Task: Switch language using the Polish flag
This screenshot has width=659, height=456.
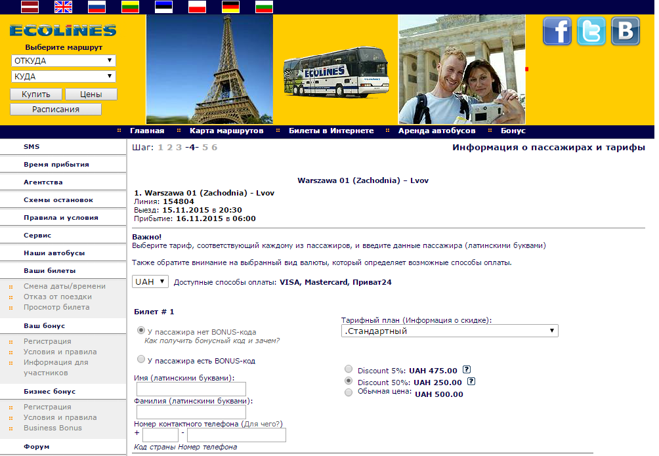Action: tap(197, 7)
